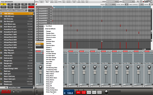This screenshot has width=153, height=95.
Task: Mute pad A12 with M button
Action: tap(51, 13)
